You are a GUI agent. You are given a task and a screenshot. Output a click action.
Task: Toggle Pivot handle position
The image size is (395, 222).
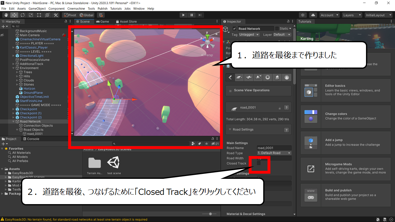(70, 15)
